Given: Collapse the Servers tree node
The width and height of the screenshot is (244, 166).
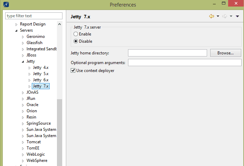Looking at the screenshot, I should [16, 31].
